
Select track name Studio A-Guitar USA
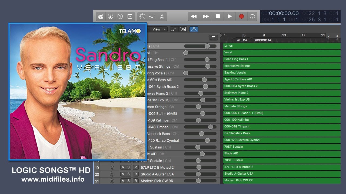[x=157, y=174]
